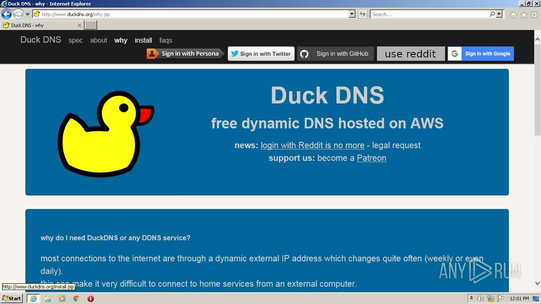541x304 pixels.
Task: Open the spec nav item
Action: 76,40
